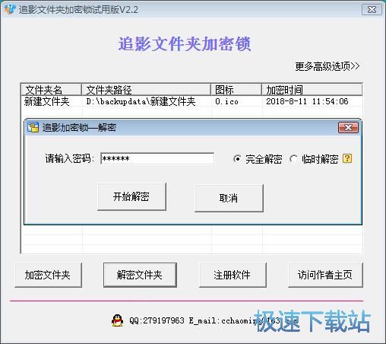
Task: Expand 更多高级选项>> advanced options
Action: (327, 66)
